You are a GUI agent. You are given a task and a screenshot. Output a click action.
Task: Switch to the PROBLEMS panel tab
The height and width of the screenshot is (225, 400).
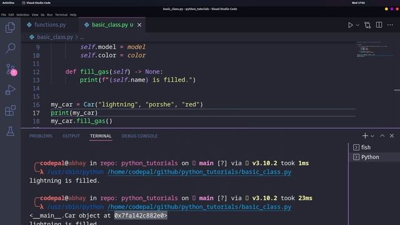(41, 136)
